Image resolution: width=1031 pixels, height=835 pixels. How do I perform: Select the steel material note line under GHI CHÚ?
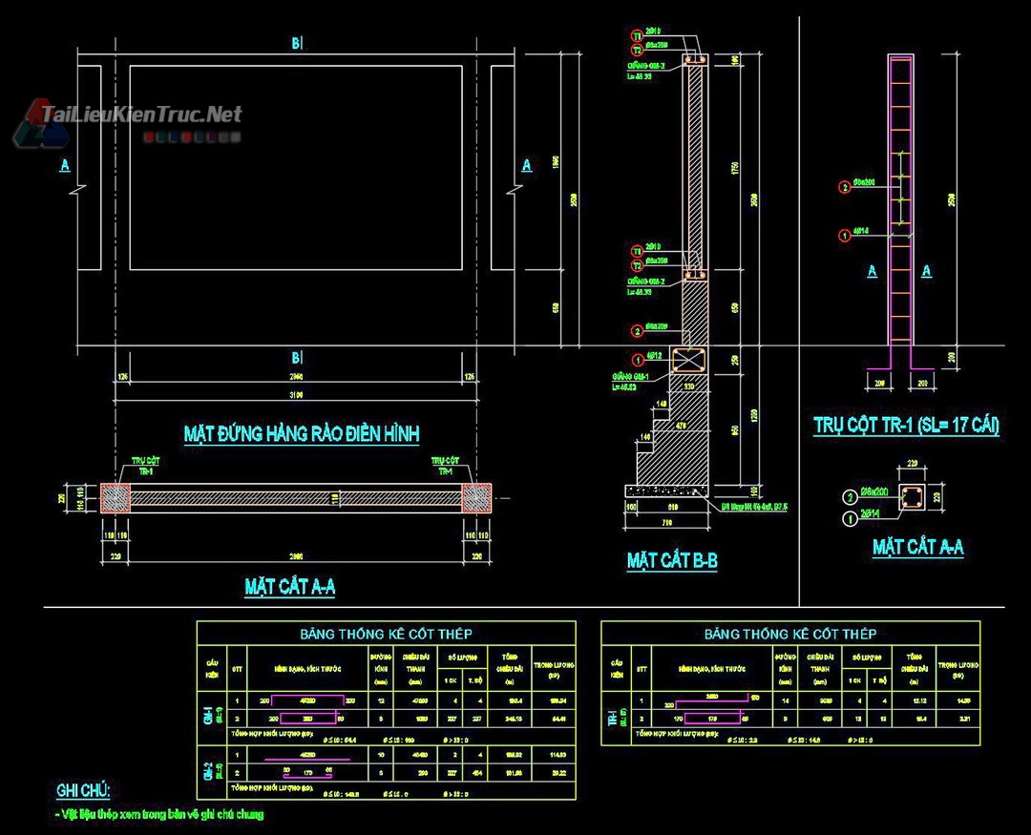pos(160,814)
